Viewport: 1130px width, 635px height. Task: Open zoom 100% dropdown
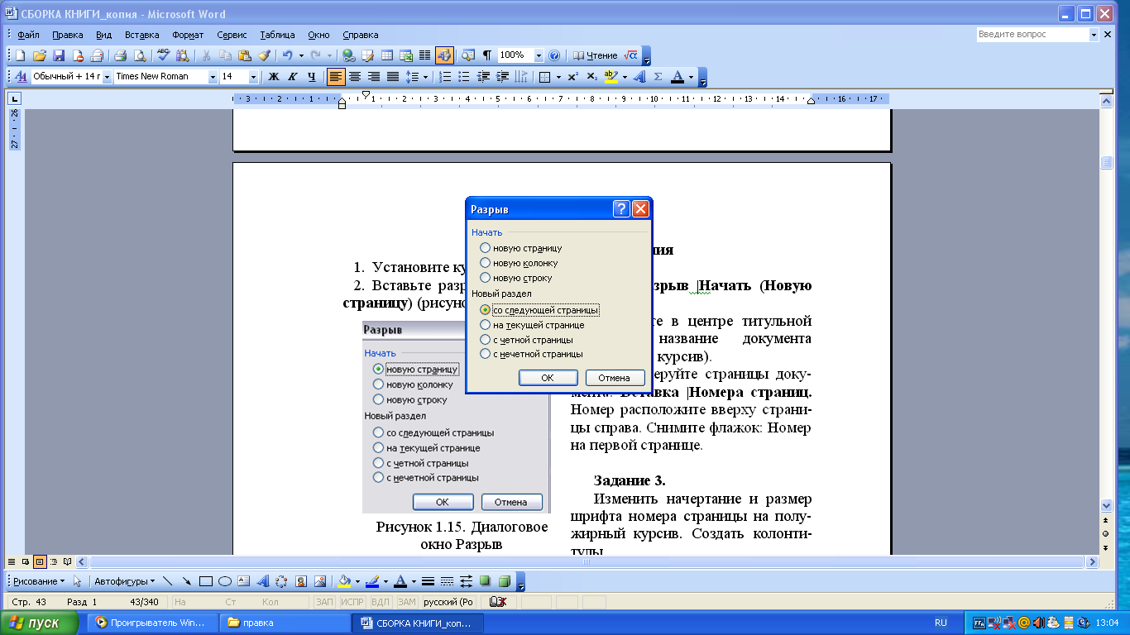pos(539,55)
